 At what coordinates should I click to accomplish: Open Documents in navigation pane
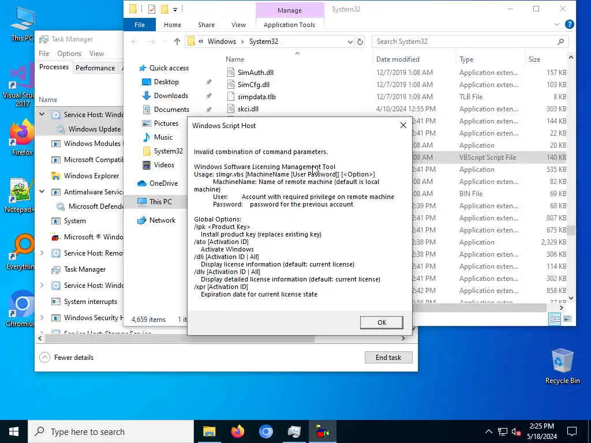(171, 110)
